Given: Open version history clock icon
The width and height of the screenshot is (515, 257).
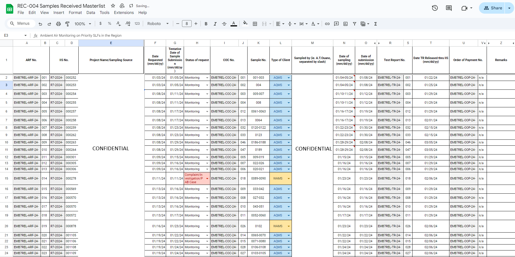Looking at the screenshot, I should click(x=435, y=8).
